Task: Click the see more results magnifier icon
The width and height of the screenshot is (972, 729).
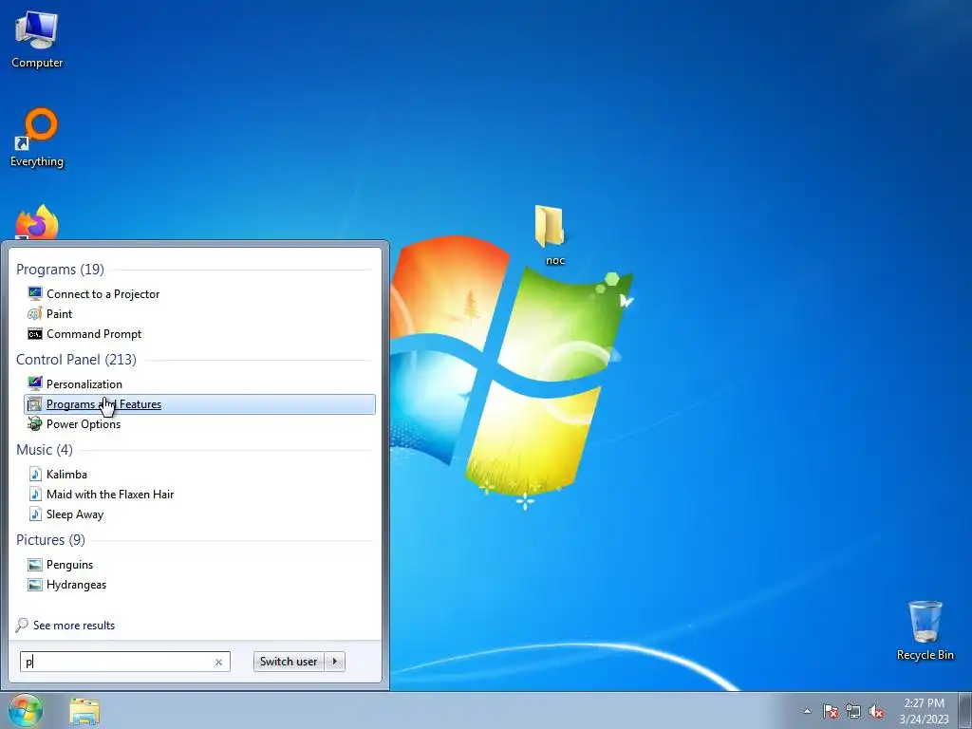Action: (23, 625)
